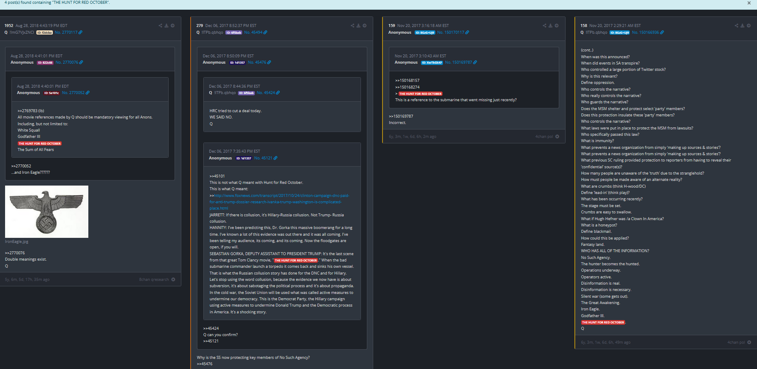Click the post number 158

point(584,26)
